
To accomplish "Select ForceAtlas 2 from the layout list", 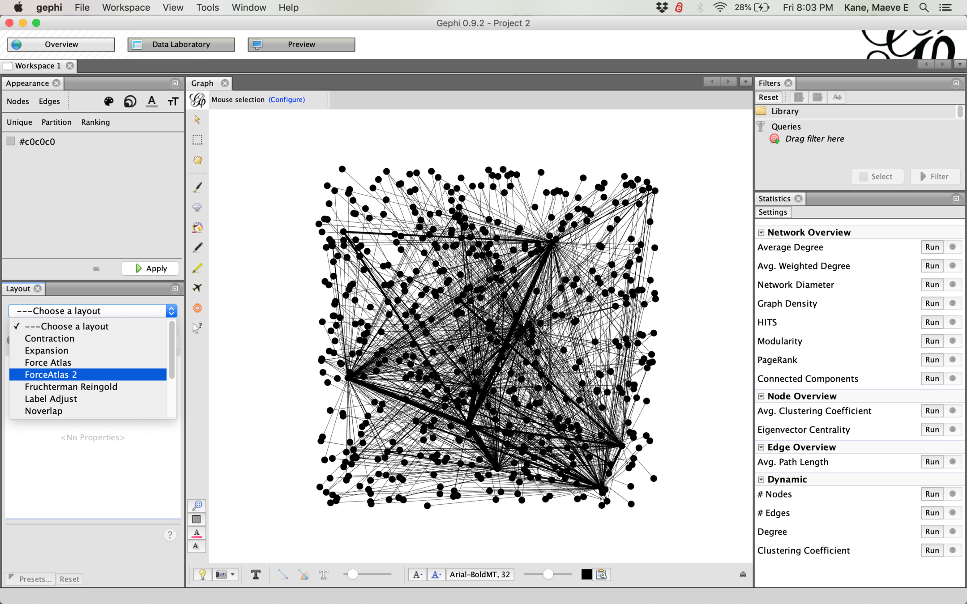I will point(51,374).
